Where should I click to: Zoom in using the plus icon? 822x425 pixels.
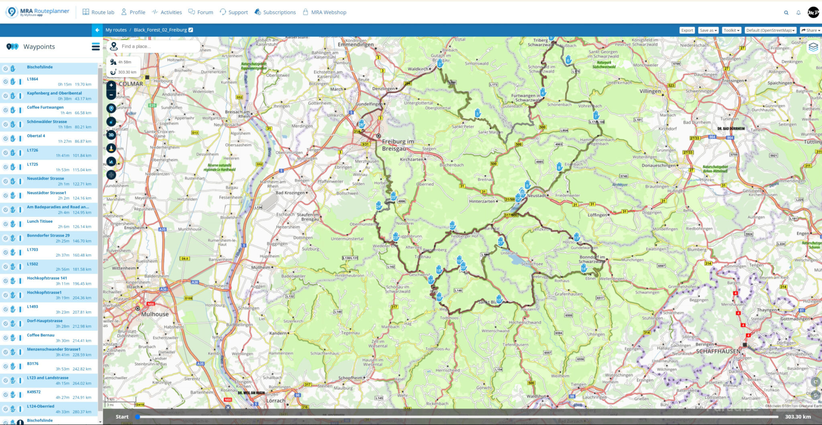pyautogui.click(x=111, y=85)
